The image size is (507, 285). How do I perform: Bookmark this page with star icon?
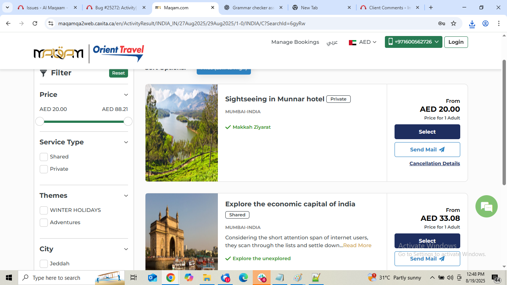[454, 23]
